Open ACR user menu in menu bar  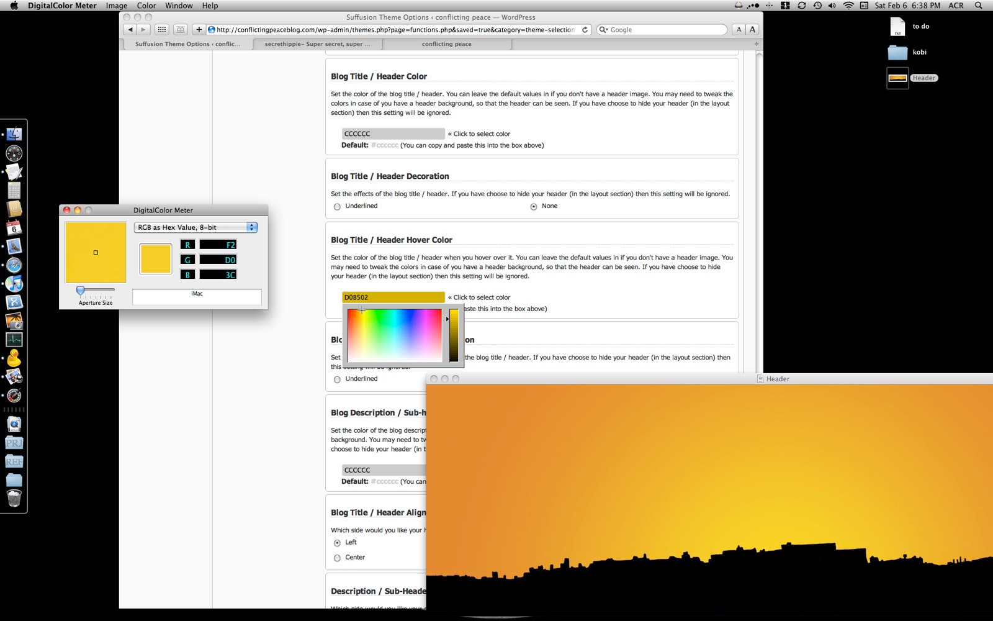[956, 6]
